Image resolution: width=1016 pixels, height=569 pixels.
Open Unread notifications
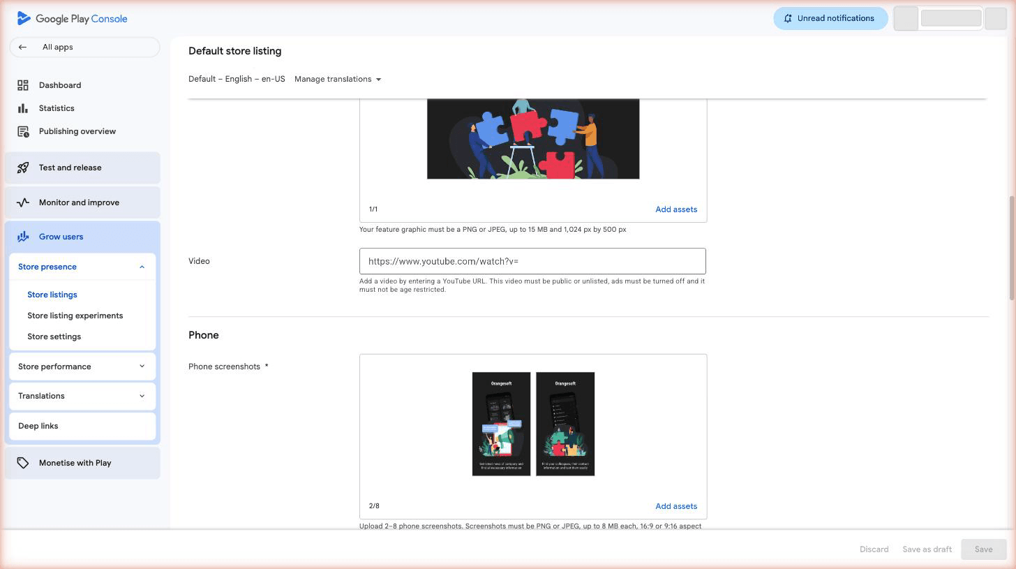830,17
